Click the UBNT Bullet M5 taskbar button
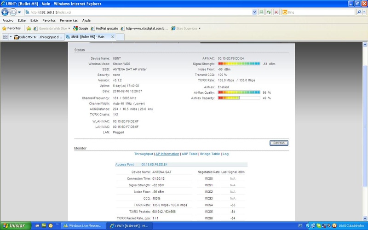Image resolution: width=368 pixels, height=230 pixels. pyautogui.click(x=130, y=226)
